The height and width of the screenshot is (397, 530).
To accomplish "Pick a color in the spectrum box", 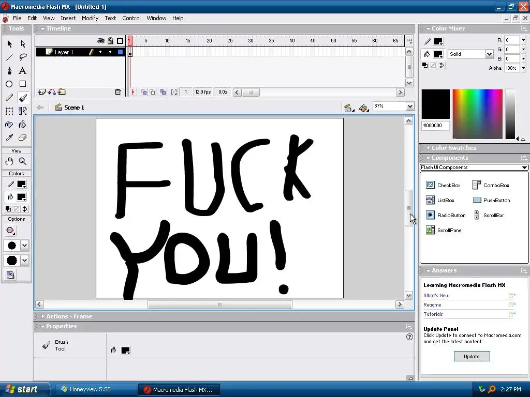I will (x=477, y=114).
